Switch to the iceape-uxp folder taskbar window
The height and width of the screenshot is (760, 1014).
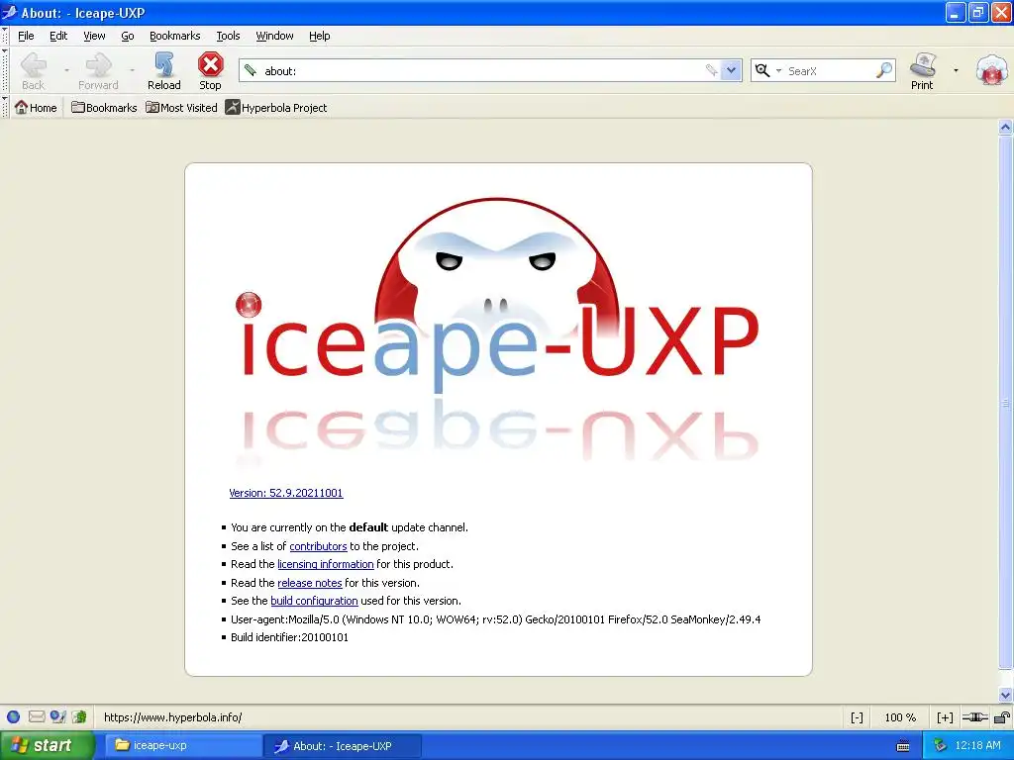click(183, 746)
